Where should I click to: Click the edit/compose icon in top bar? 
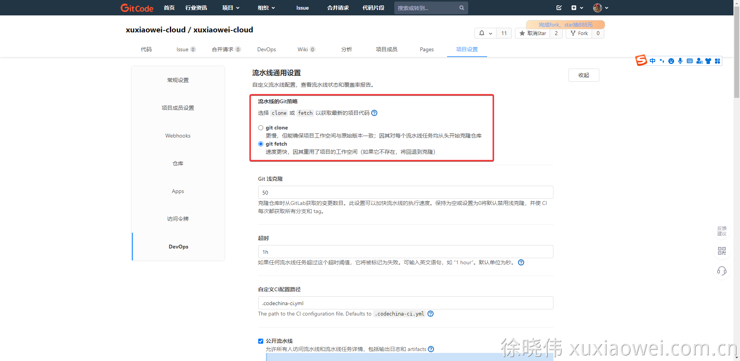coord(559,8)
